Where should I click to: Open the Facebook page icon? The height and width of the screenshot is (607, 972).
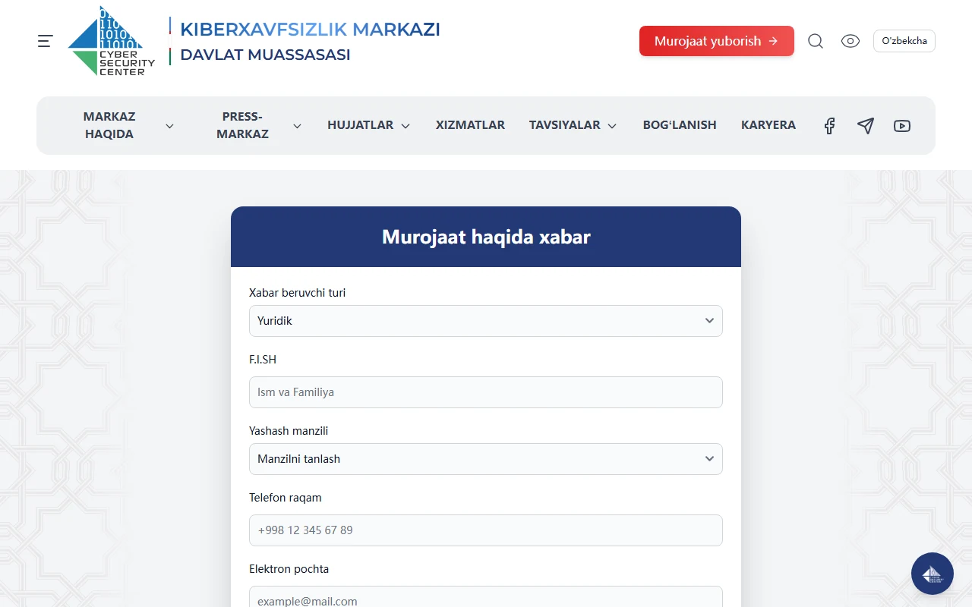pyautogui.click(x=829, y=126)
